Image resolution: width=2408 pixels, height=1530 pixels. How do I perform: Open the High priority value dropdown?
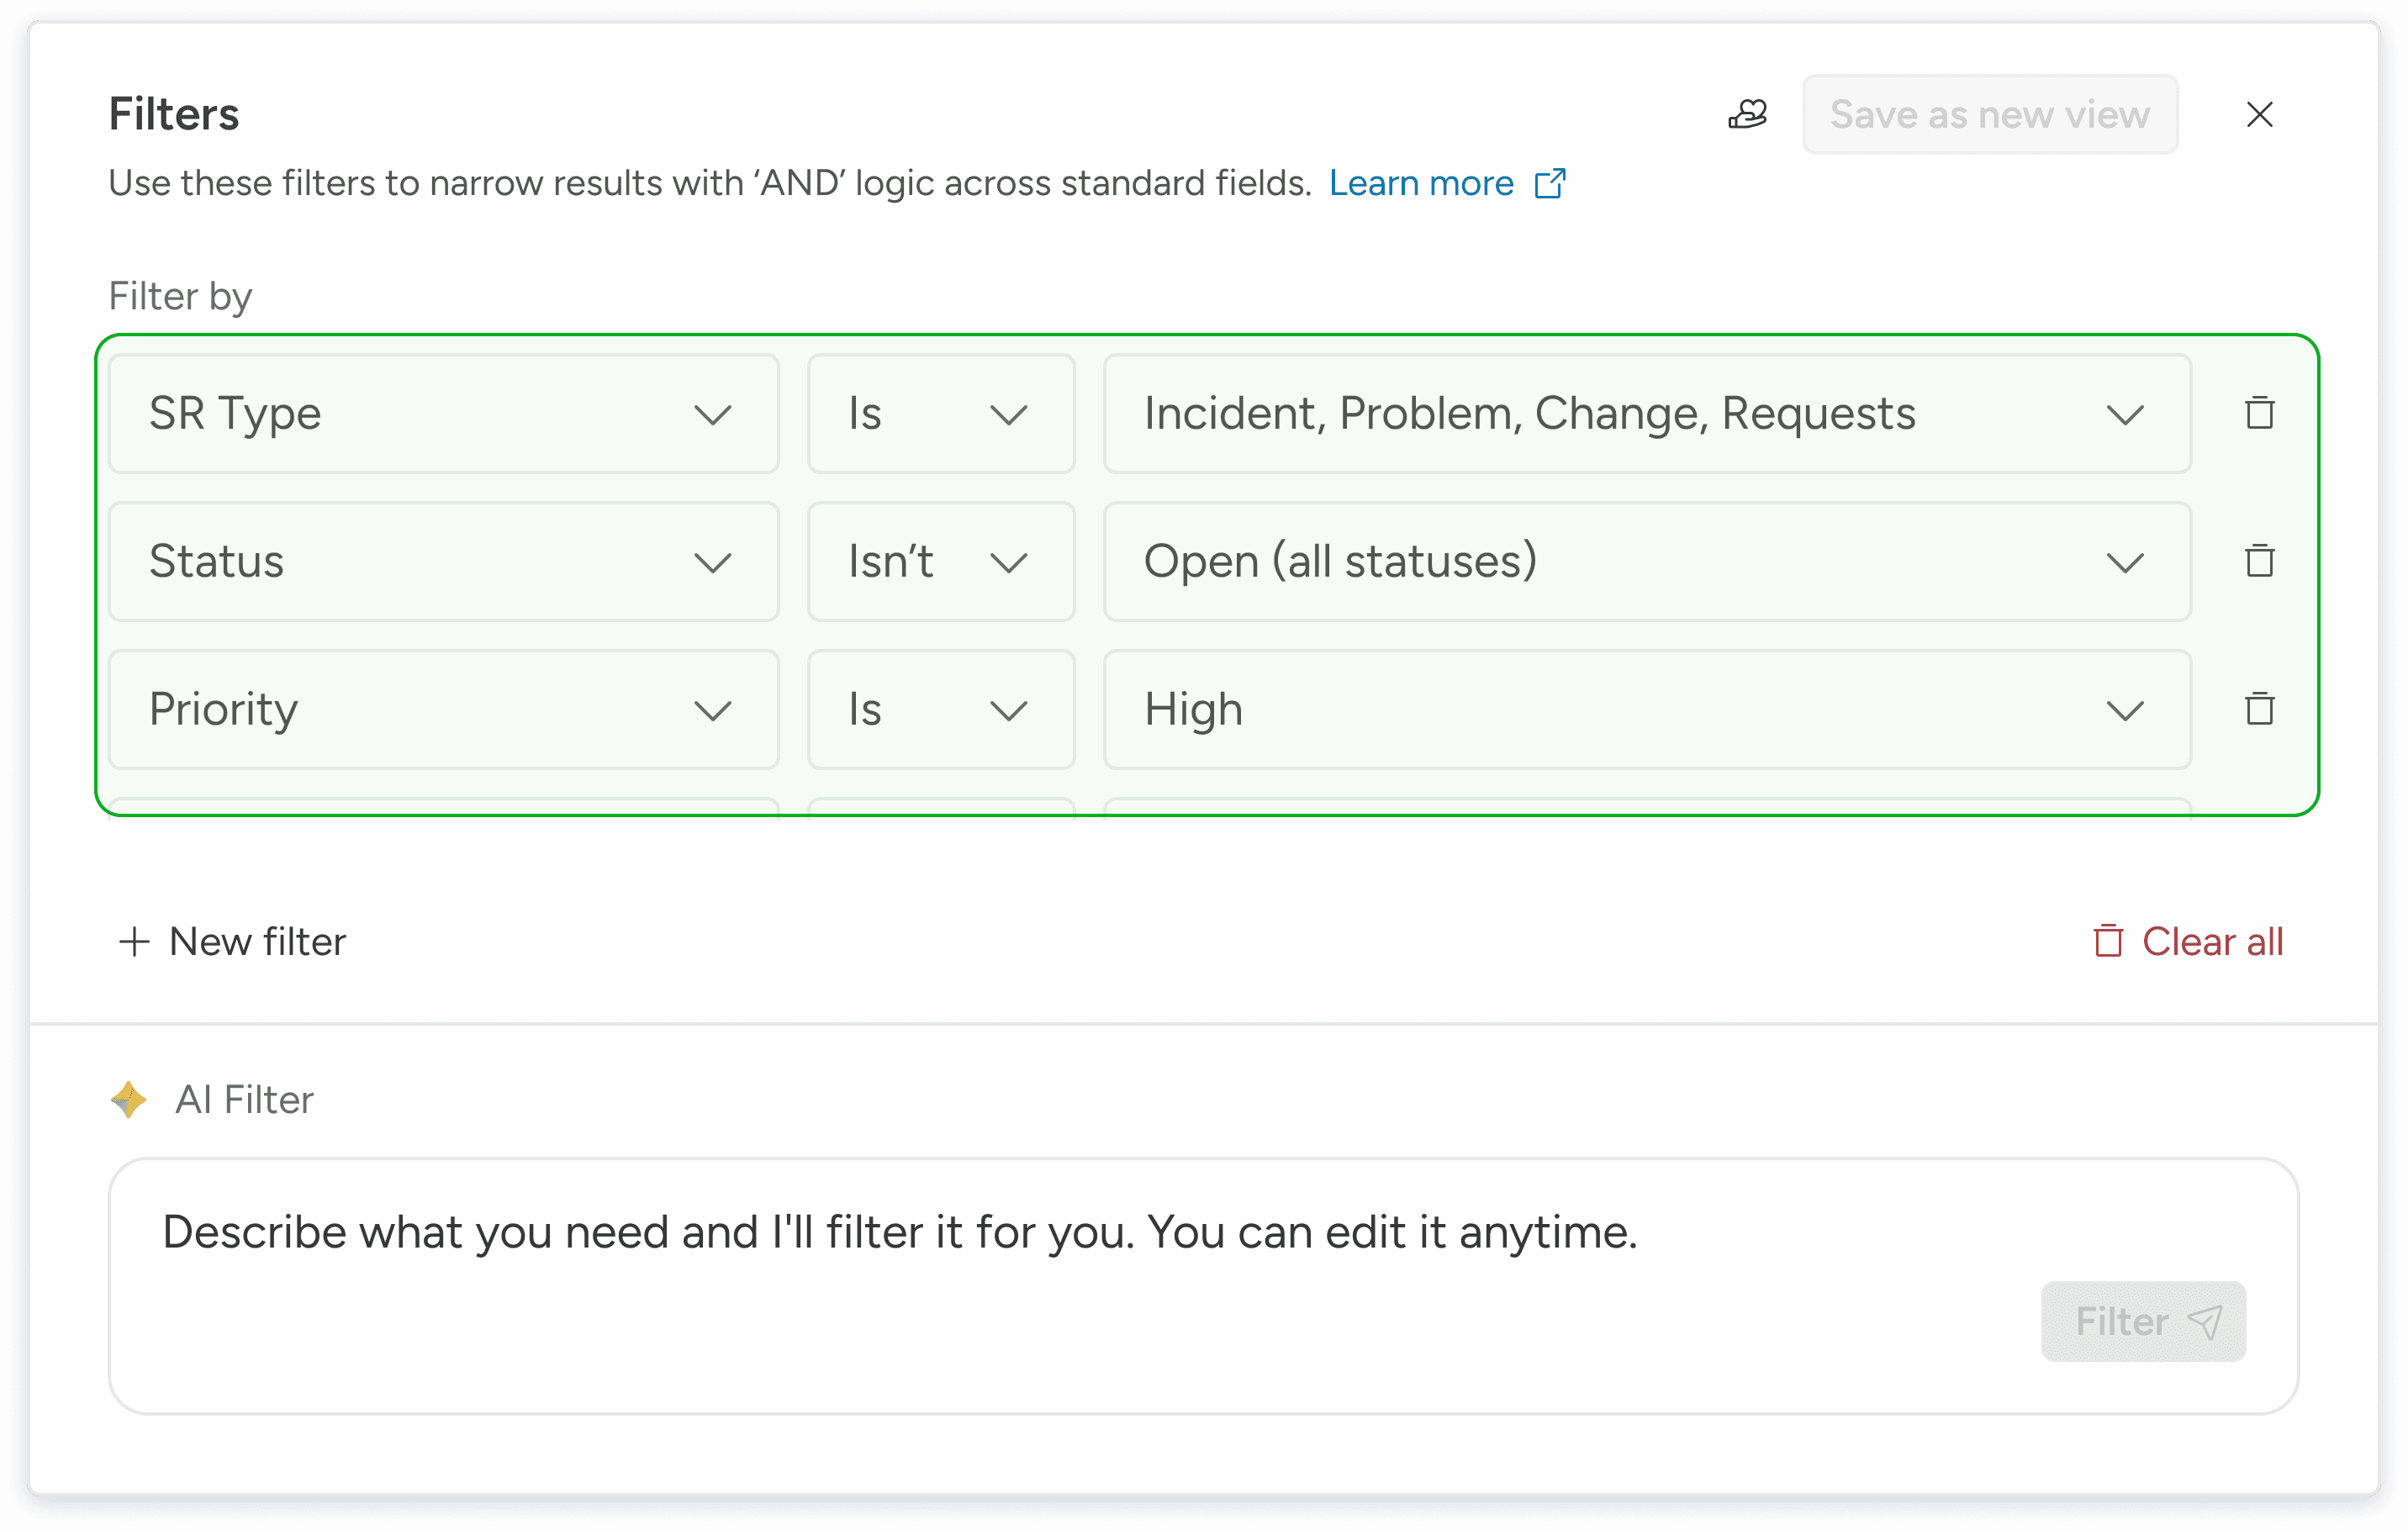tap(1646, 709)
